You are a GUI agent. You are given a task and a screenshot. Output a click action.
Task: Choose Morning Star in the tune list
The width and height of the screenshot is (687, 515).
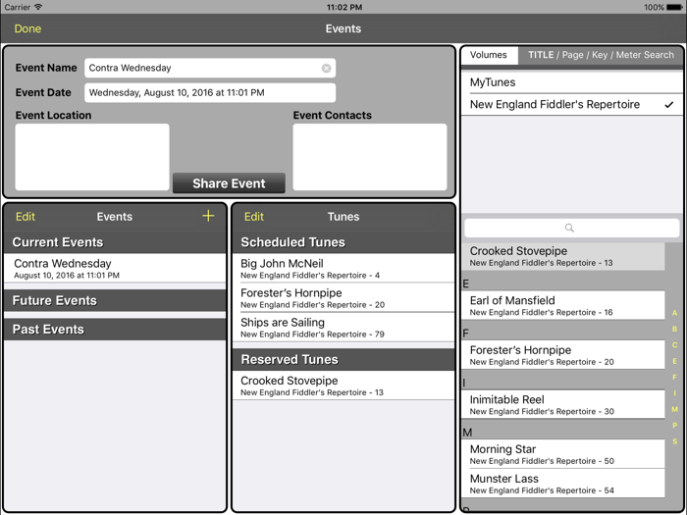[563, 454]
